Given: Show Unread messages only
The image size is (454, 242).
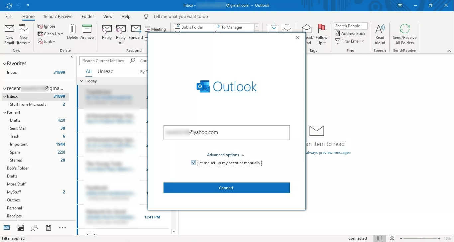Looking at the screenshot, I should 105,71.
